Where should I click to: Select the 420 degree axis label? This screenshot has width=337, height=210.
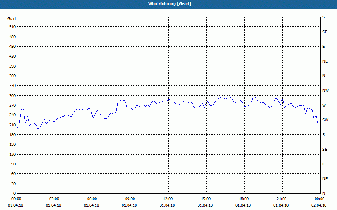(13, 56)
